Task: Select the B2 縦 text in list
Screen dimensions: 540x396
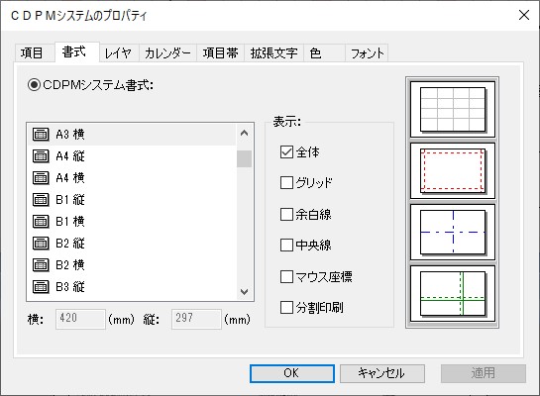Action: (70, 244)
